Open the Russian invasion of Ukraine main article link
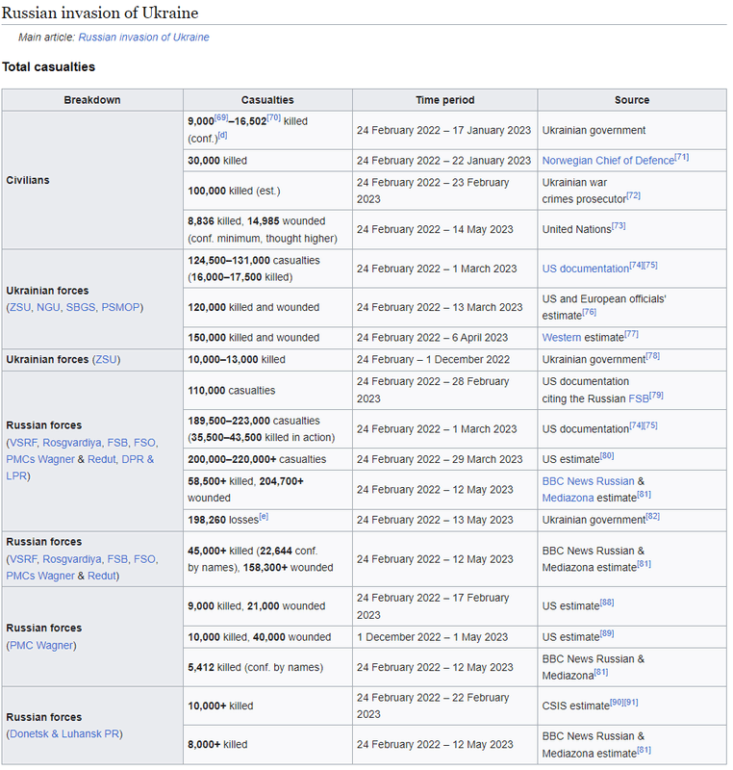Viewport: 733px width, 770px height. click(x=143, y=38)
